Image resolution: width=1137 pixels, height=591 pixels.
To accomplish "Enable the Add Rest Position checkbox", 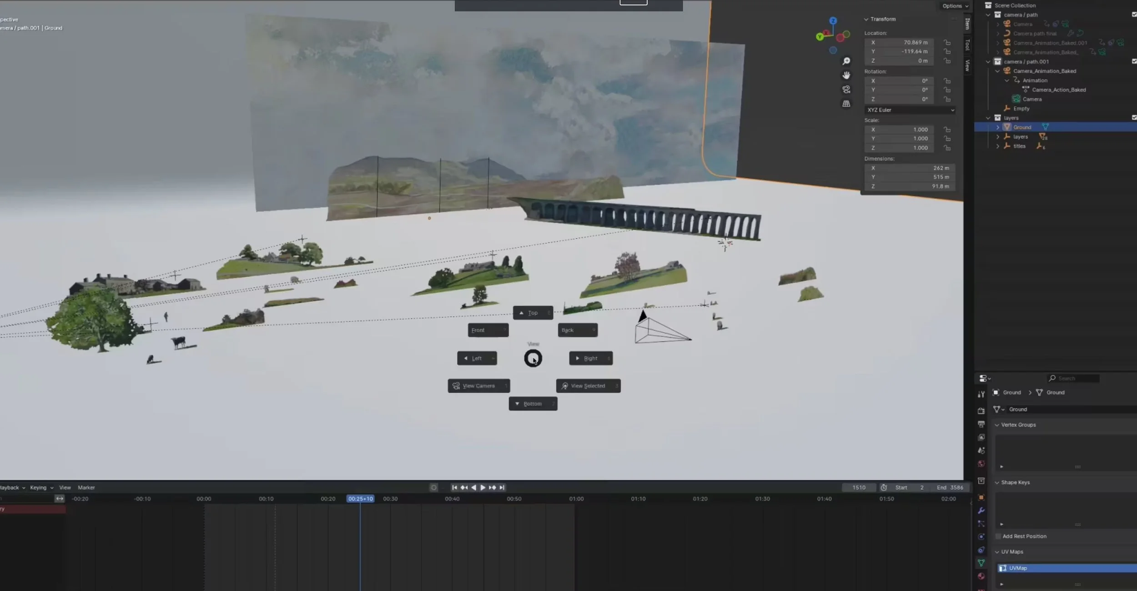I will 998,536.
